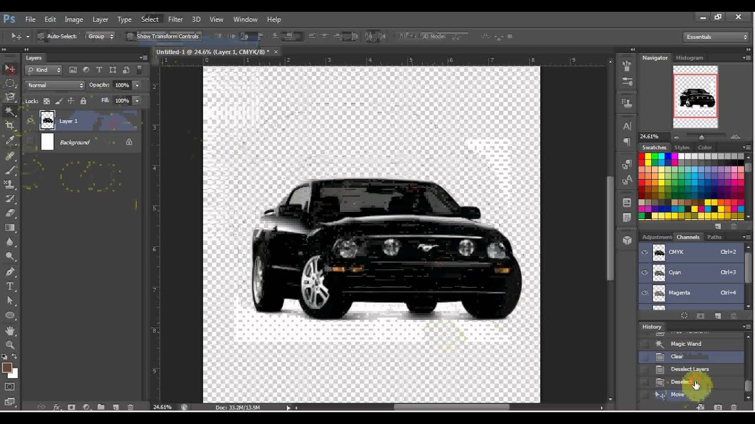755x424 pixels.
Task: Create a new group folder icon
Action: tap(101, 407)
